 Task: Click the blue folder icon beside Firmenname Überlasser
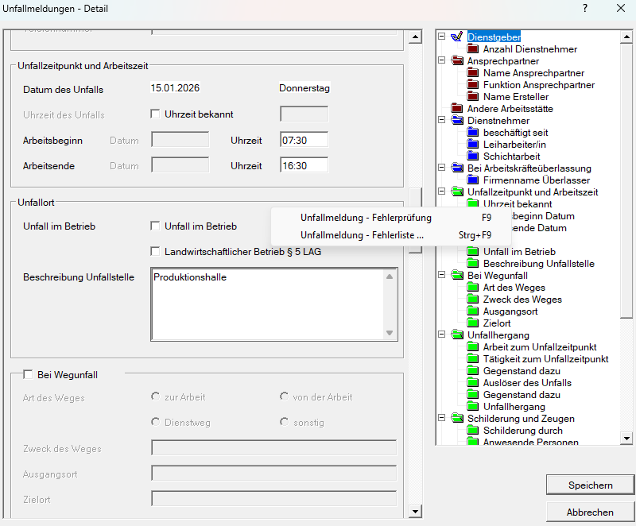pos(473,180)
